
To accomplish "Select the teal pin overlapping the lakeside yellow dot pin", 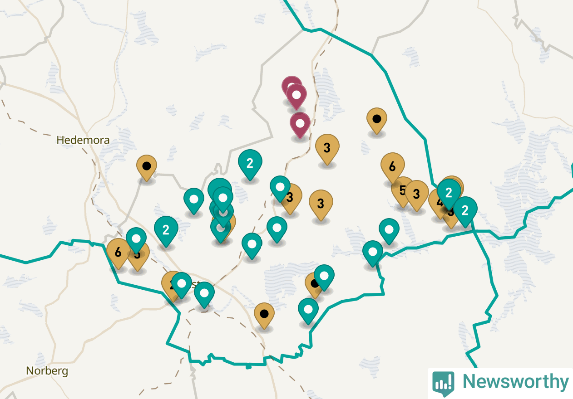I will (324, 277).
